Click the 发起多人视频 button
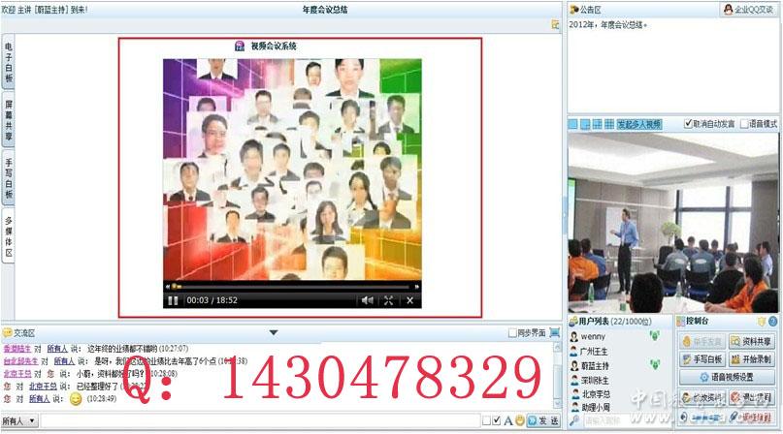Viewport: 783px width, 434px height. tap(639, 124)
